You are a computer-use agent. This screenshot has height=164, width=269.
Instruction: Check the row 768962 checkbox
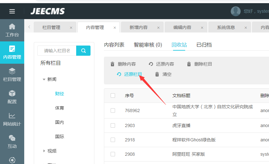click(x=113, y=111)
